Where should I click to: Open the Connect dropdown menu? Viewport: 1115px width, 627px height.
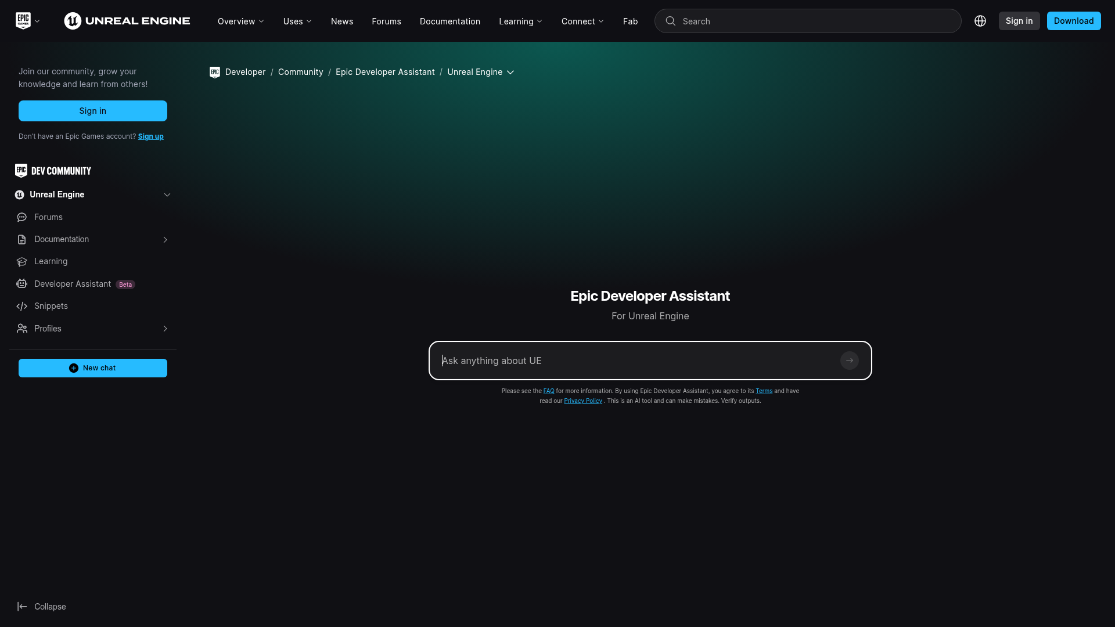pos(582,21)
